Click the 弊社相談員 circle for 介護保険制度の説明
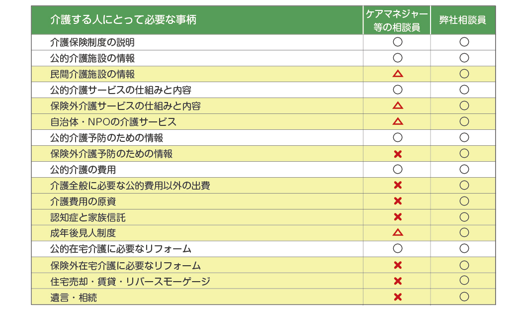Image resolution: width=524 pixels, height=311 pixels. tap(464, 42)
